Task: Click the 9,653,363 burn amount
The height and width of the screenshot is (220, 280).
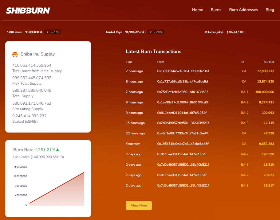Action: (x=266, y=144)
